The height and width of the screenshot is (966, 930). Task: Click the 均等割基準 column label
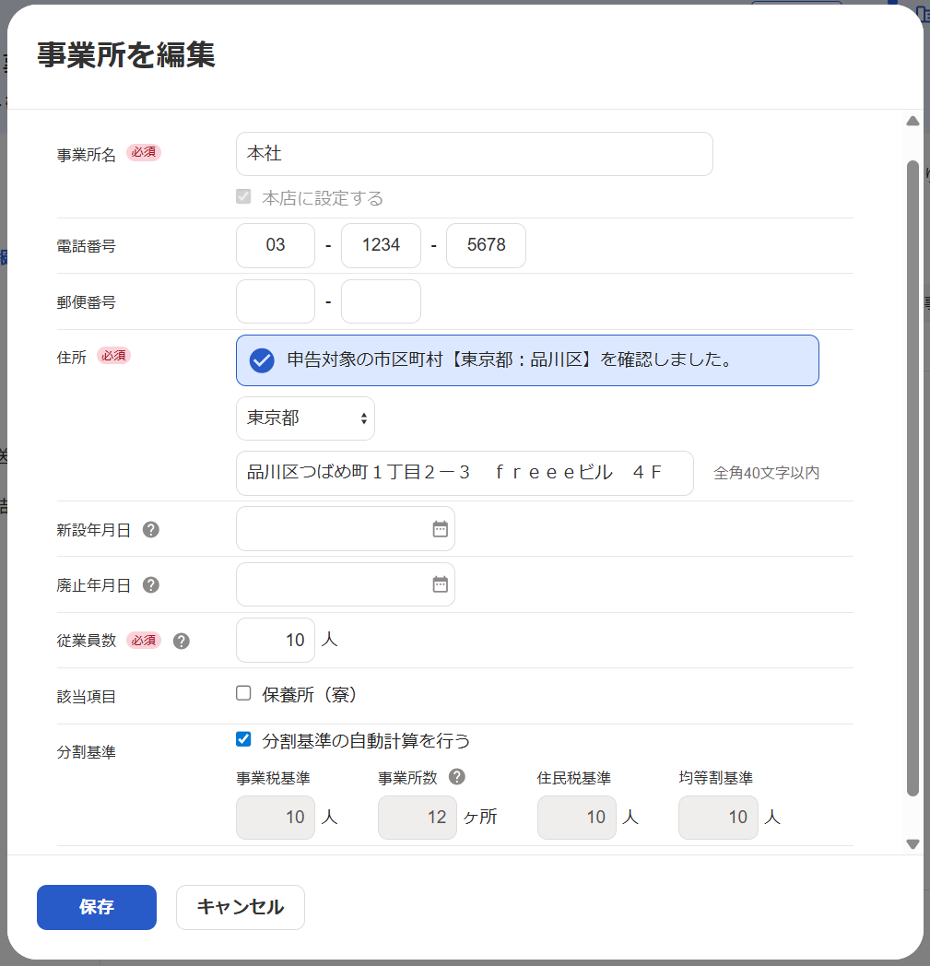(715, 778)
